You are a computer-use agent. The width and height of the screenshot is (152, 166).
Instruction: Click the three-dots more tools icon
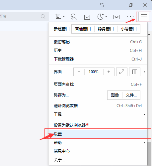tap(130, 17)
